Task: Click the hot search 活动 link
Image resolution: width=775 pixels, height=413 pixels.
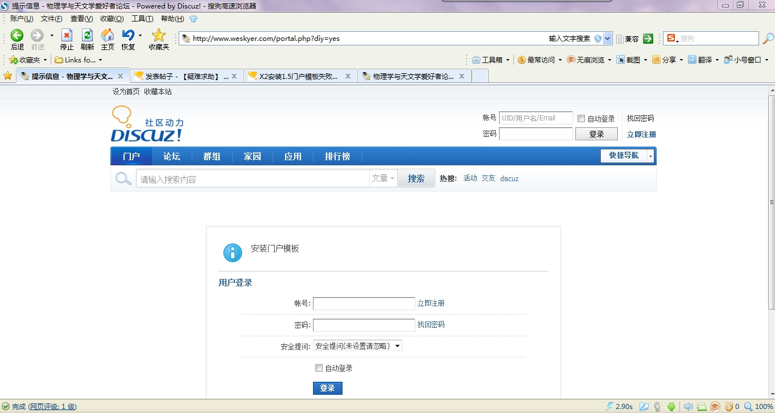Action: pyautogui.click(x=470, y=178)
